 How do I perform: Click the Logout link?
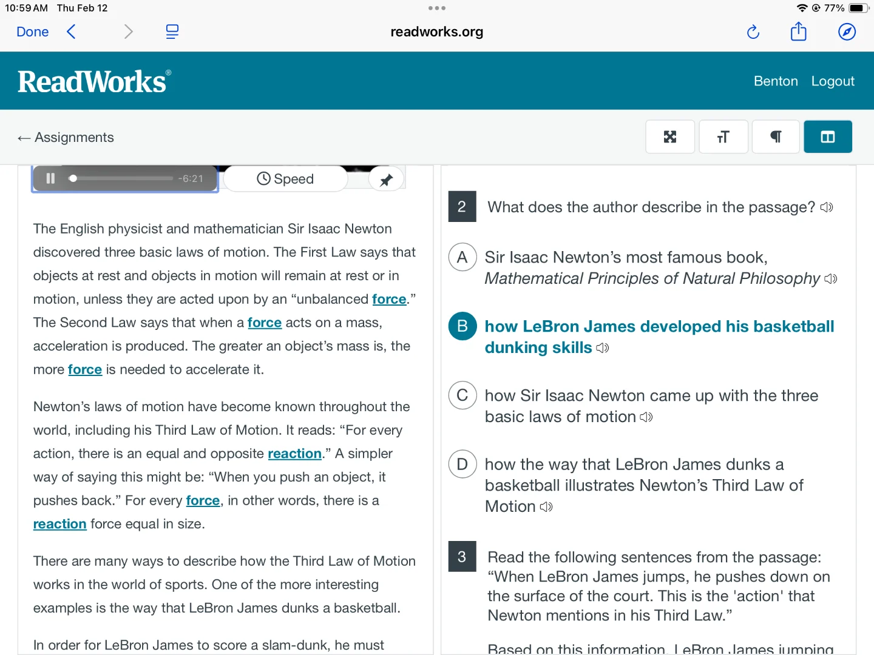coord(832,81)
